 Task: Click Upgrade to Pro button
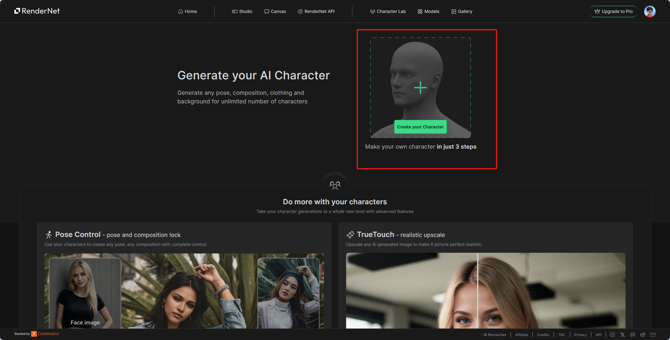pos(614,11)
